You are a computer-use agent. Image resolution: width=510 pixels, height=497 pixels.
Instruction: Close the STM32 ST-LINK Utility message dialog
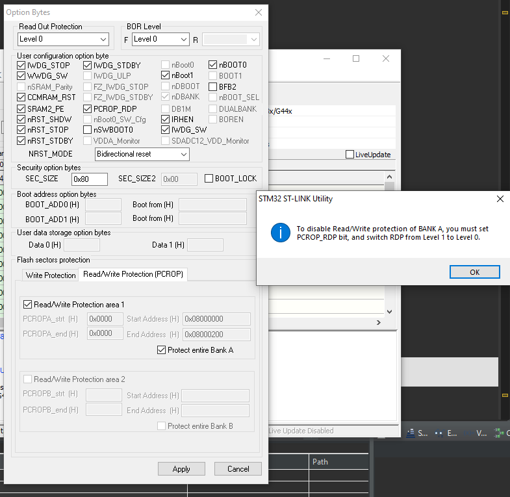click(x=500, y=199)
